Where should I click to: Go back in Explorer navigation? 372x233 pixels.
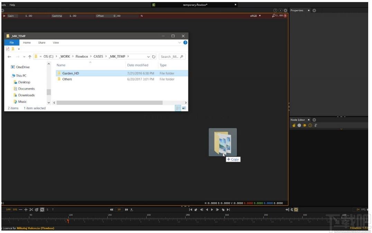coord(9,57)
